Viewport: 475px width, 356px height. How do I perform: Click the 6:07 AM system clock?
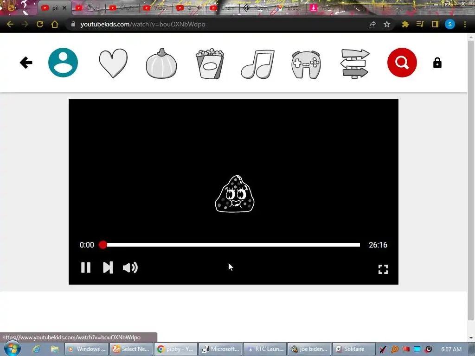[x=451, y=349]
